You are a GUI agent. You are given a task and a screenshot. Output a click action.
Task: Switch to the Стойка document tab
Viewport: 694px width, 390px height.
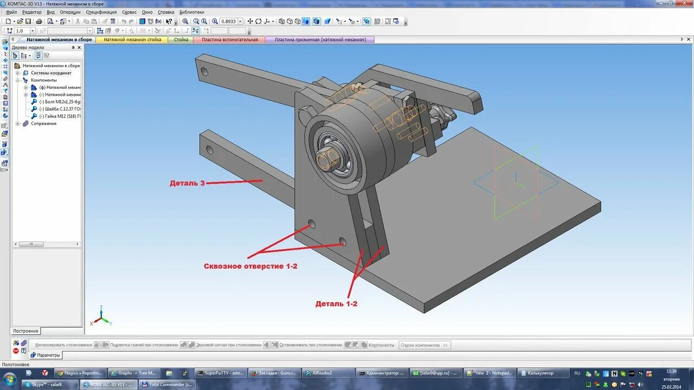tap(181, 40)
